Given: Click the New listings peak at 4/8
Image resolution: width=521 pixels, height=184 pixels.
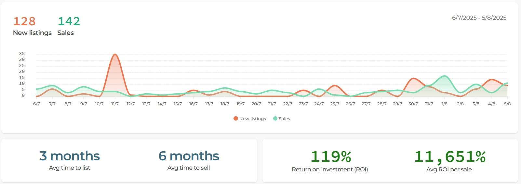Looking at the screenshot, I should [x=491, y=79].
